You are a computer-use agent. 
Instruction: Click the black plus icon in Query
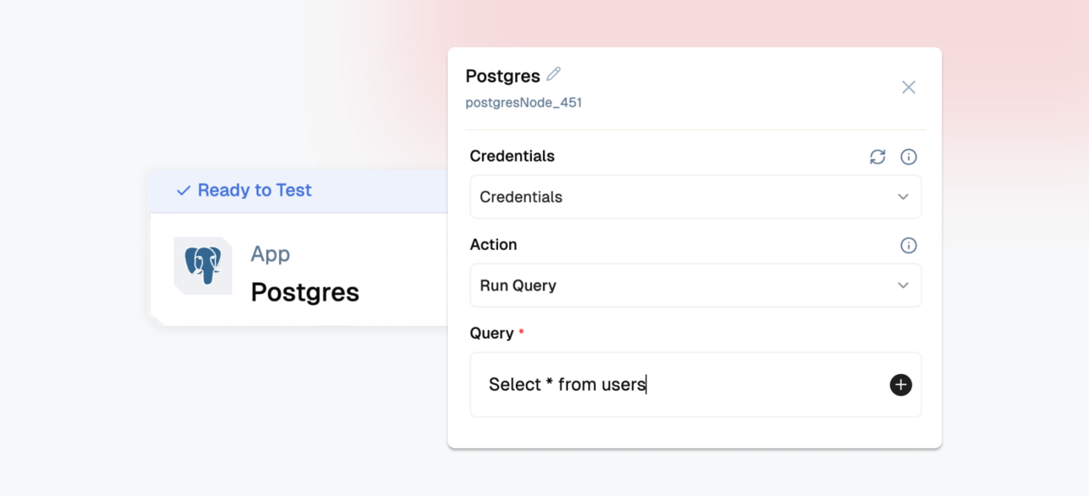[901, 385]
